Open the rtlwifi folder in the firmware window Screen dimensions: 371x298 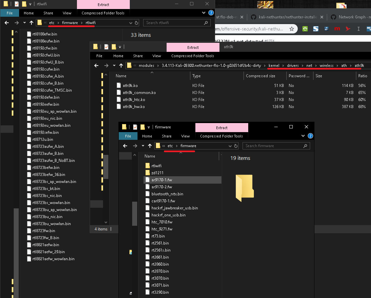pos(156,166)
